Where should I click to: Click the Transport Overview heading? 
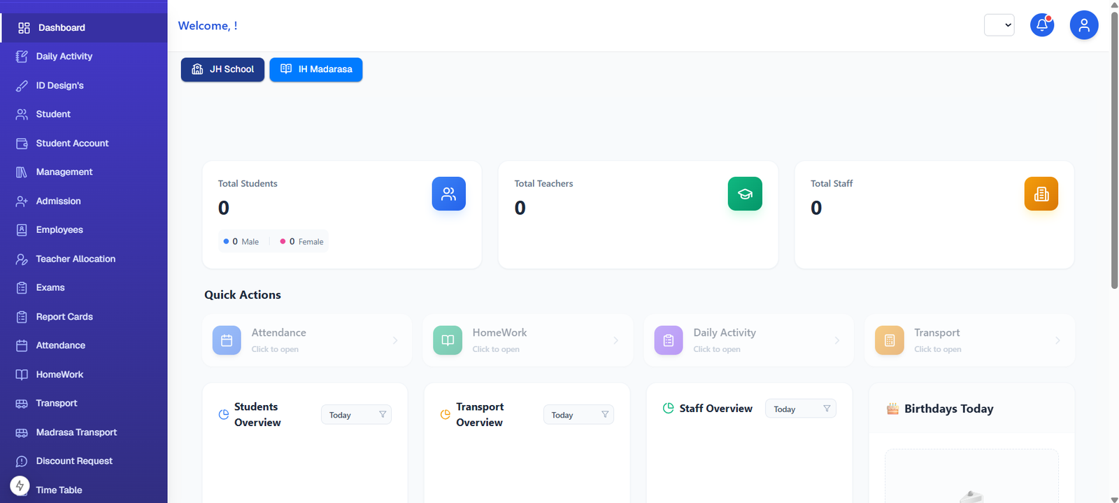tap(480, 415)
